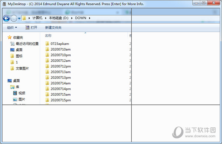Select folder name 20200710pm

point(61,55)
